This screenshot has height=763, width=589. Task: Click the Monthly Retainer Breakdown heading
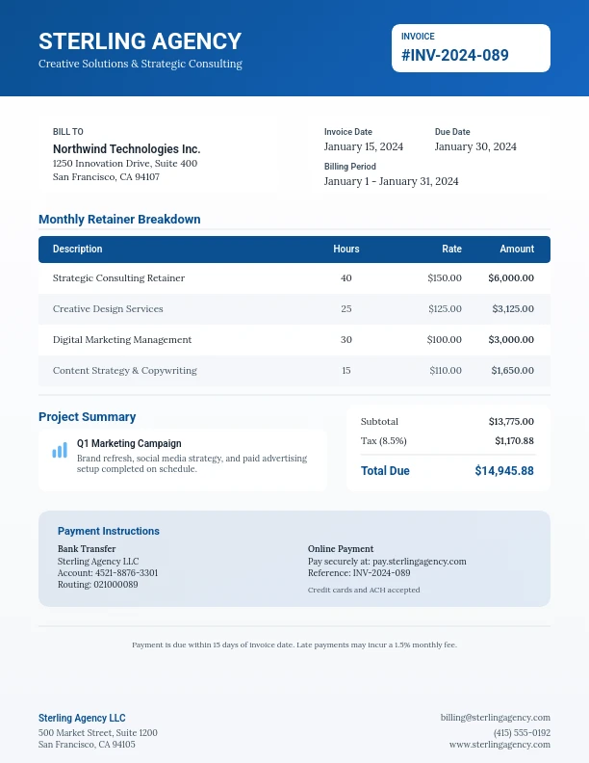119,220
